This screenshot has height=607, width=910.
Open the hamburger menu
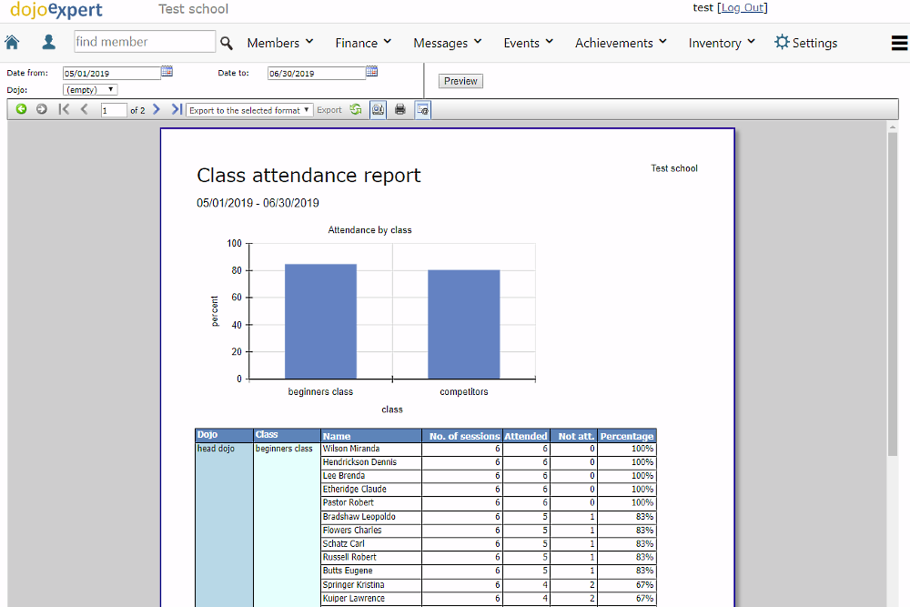coord(900,43)
